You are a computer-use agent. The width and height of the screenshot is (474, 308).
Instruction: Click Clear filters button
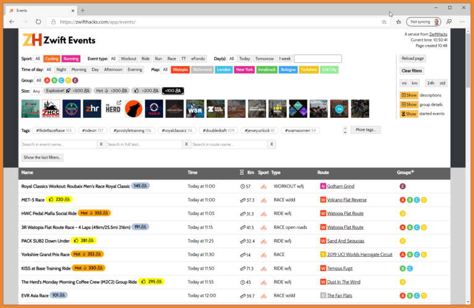412,71
